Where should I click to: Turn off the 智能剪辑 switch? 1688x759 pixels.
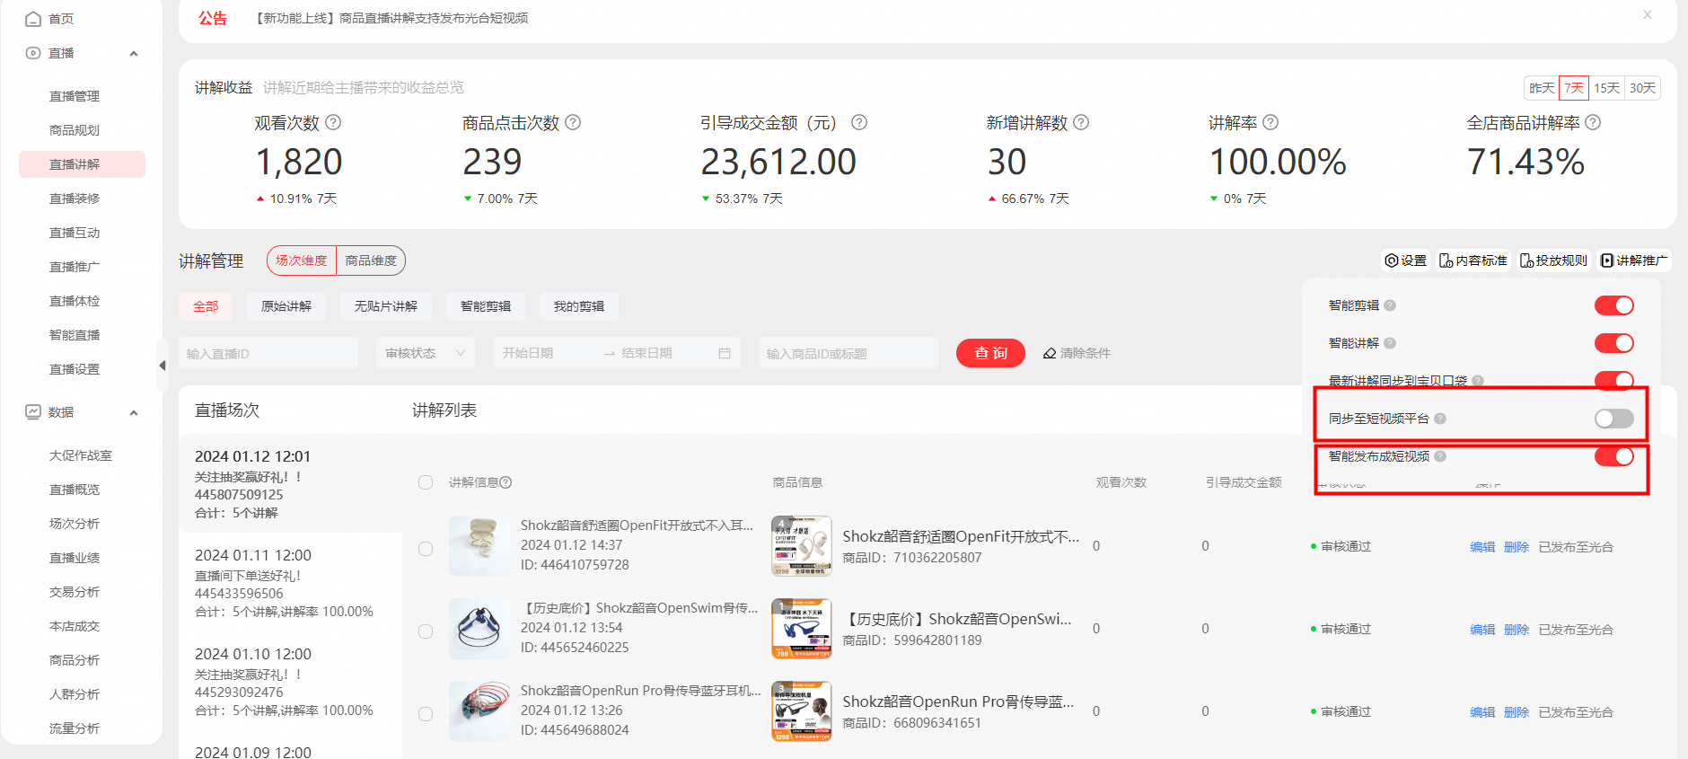tap(1613, 305)
